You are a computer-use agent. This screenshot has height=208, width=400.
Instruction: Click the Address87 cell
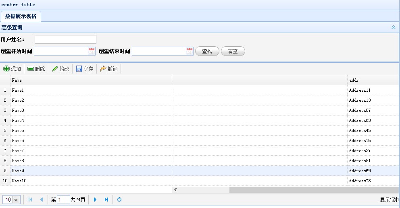(373, 110)
